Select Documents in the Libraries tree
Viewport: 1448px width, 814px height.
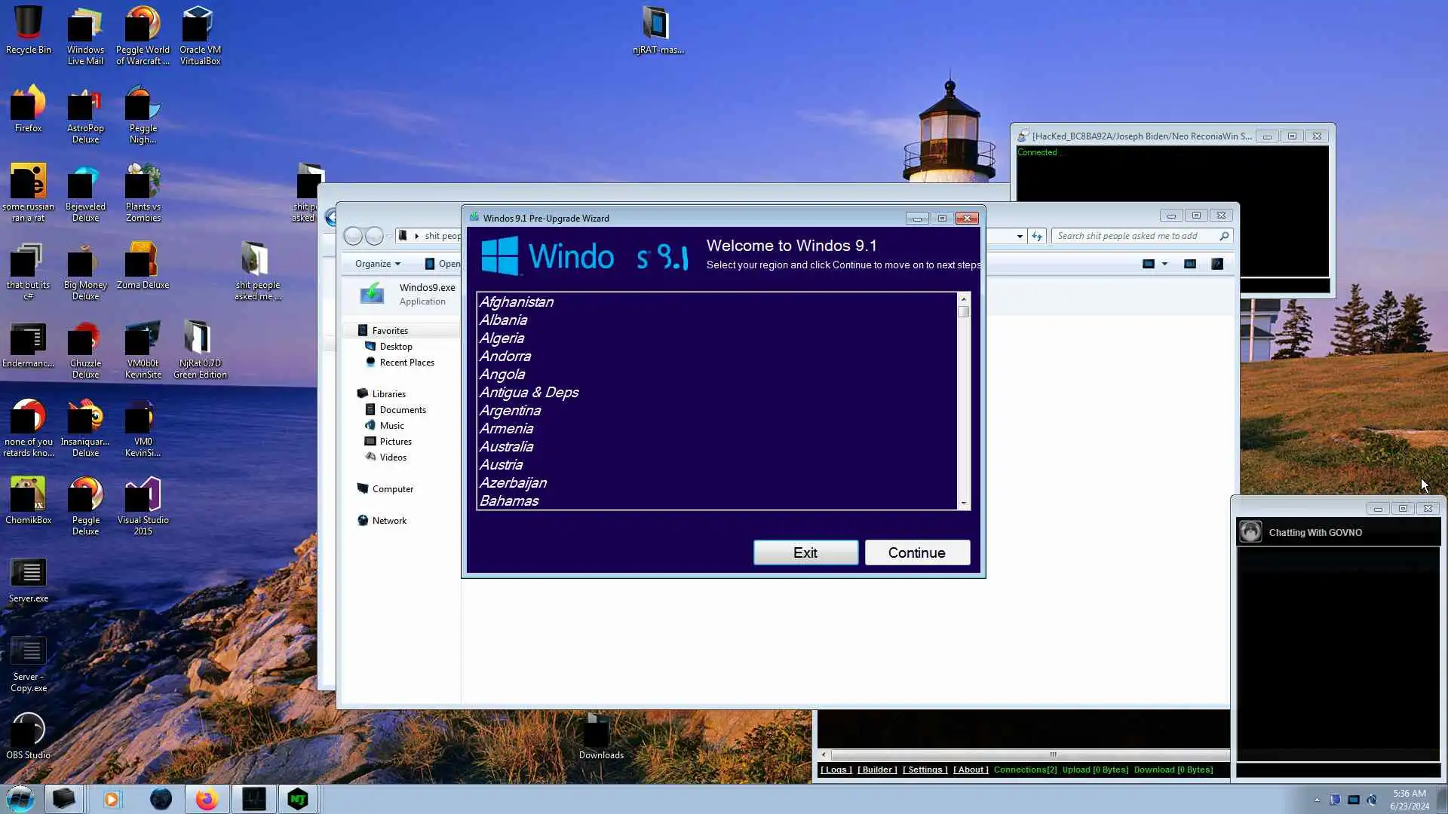(x=403, y=410)
